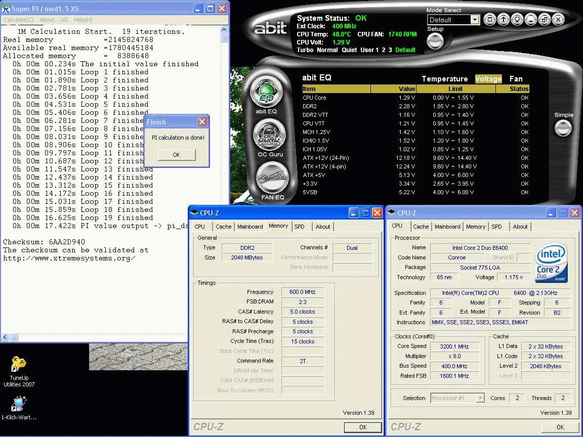Switch to Cache tab in Memory CPU-Z window
The image size is (583, 437).
coord(223,227)
